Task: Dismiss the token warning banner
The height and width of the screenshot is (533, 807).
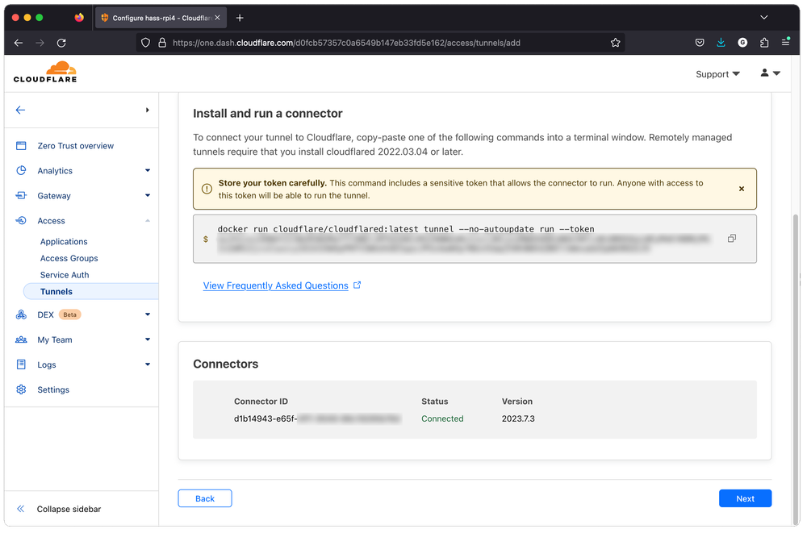Action: [x=742, y=189]
